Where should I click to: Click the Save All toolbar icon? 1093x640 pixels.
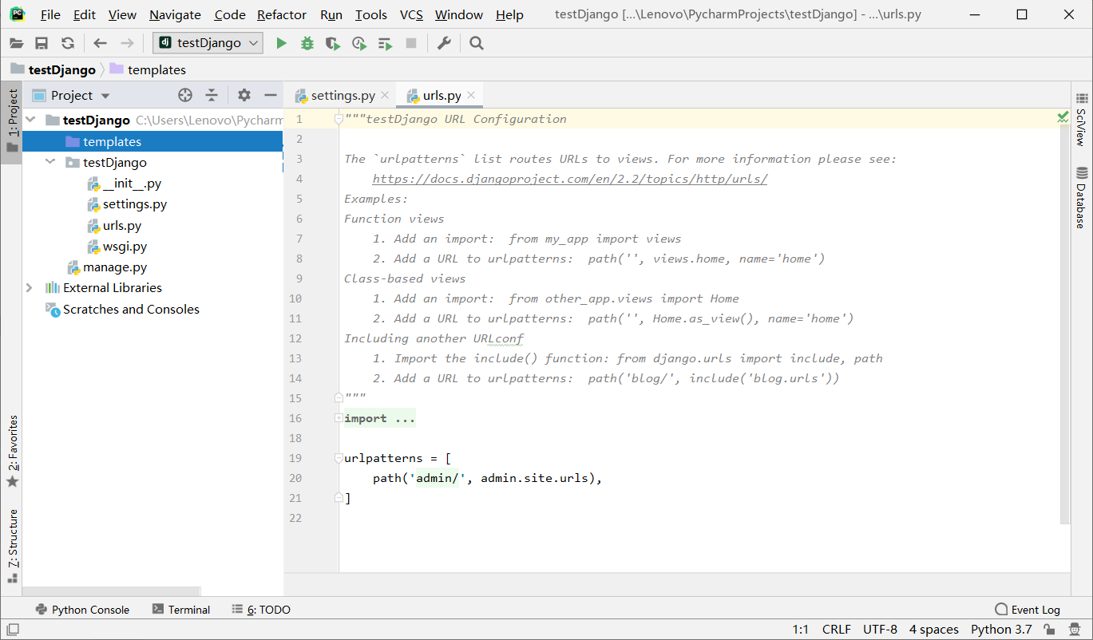point(42,43)
